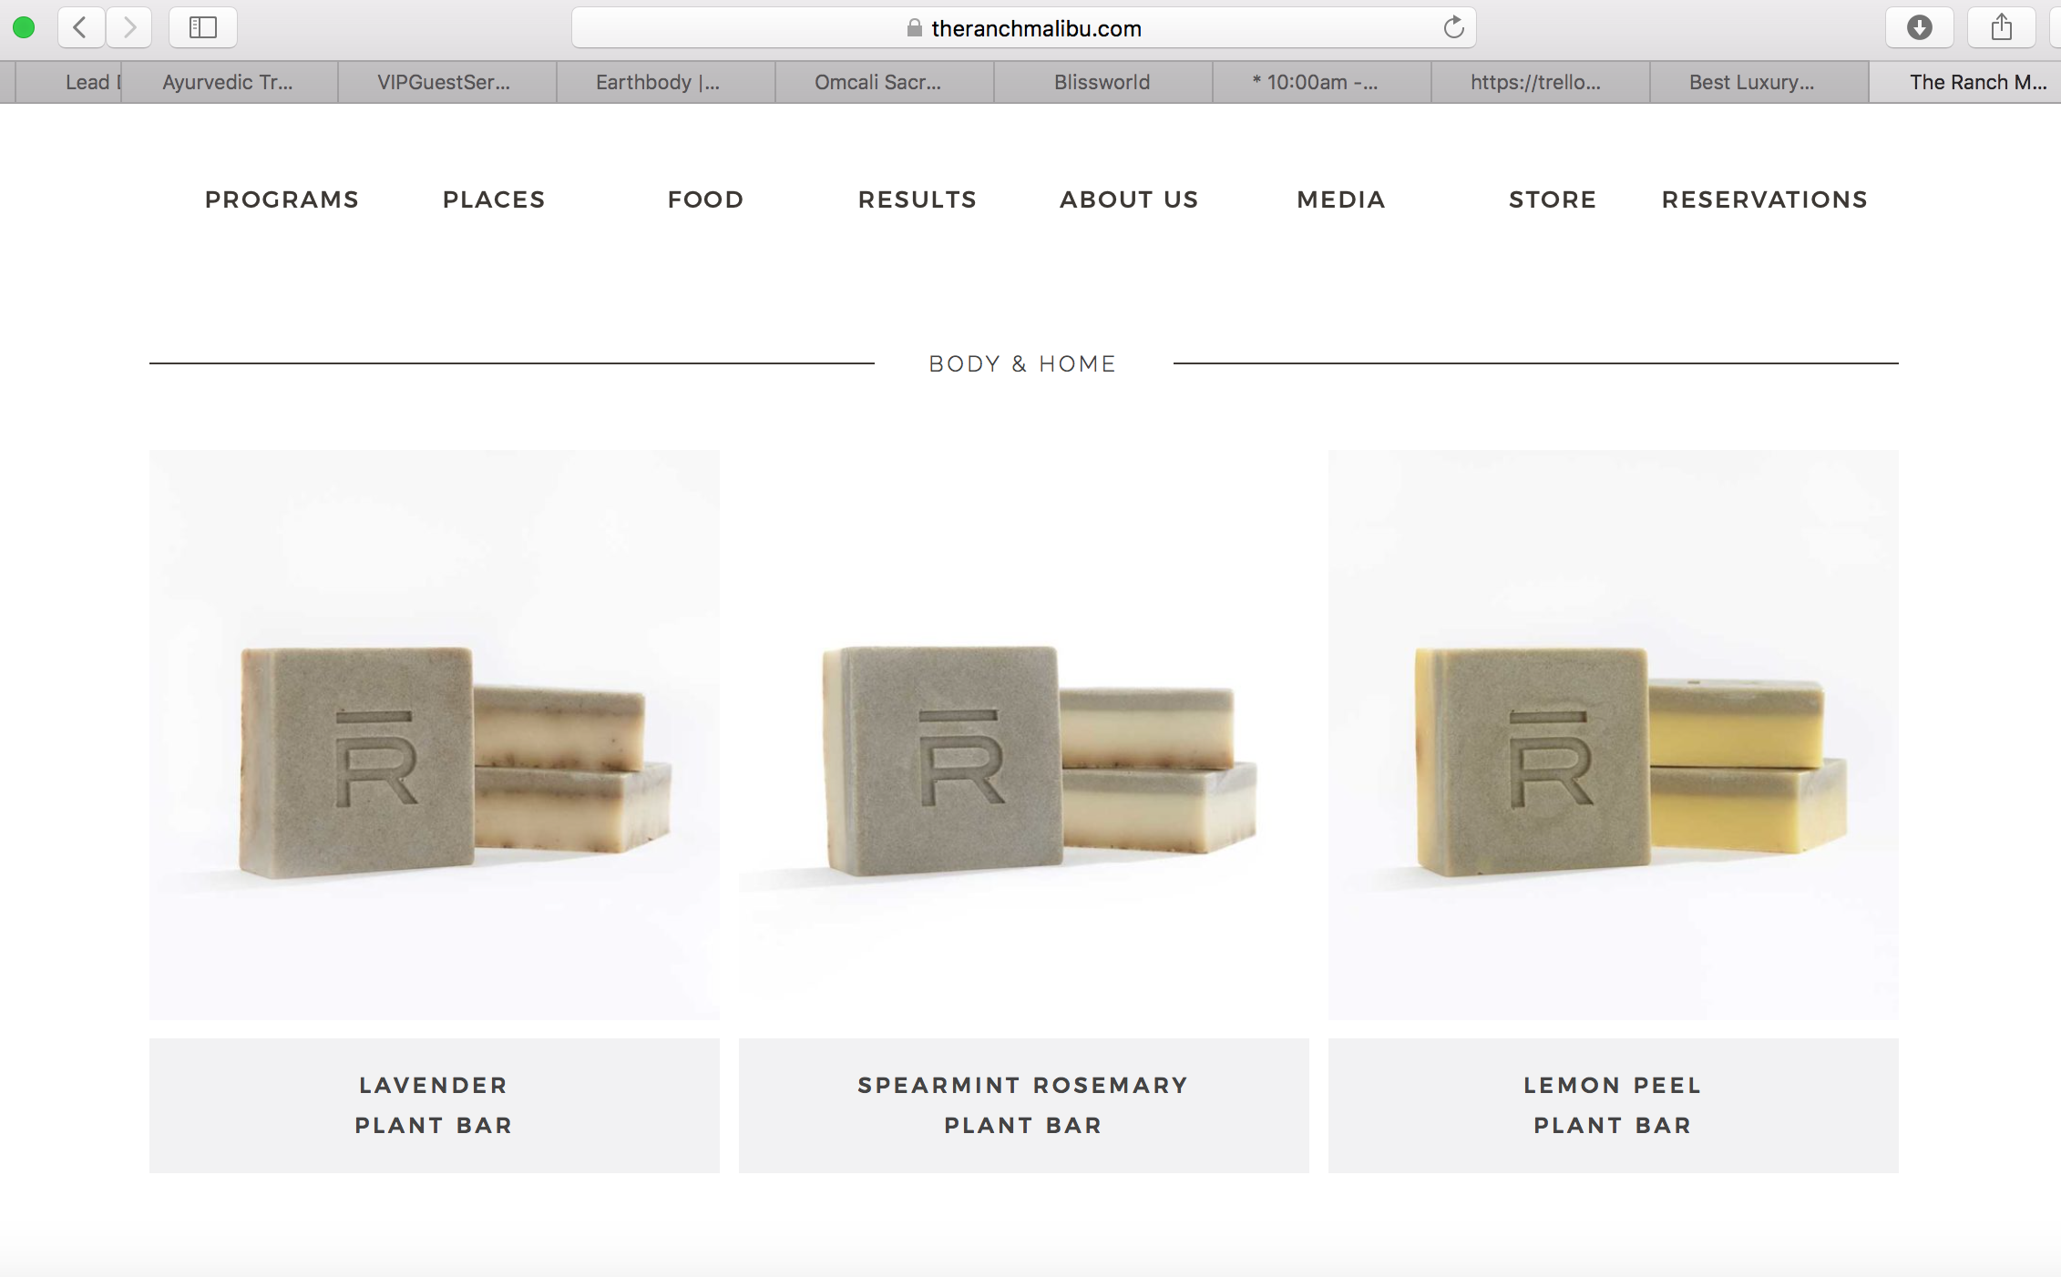View the Lemon Peel Plant Bar image

[1613, 734]
